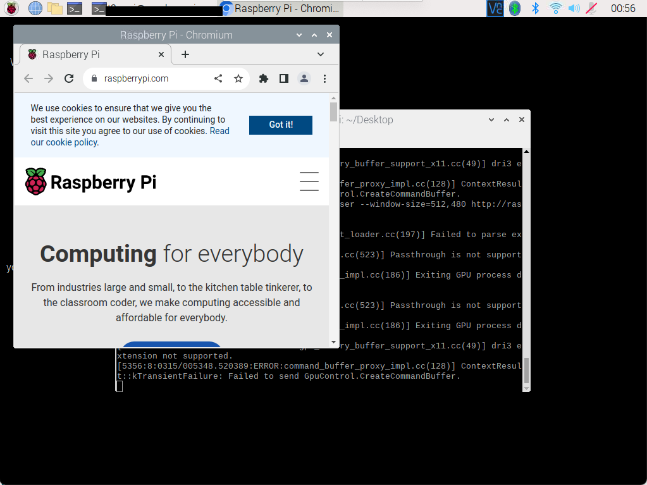The width and height of the screenshot is (647, 485).
Task: Open the Wi-Fi network menu
Action: pyautogui.click(x=555, y=8)
